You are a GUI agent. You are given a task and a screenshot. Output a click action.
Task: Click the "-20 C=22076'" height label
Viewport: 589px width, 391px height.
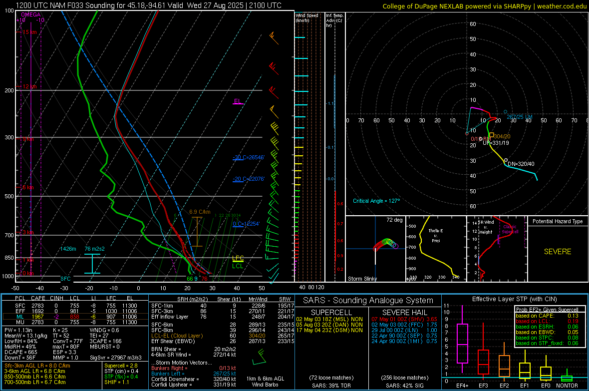pos(249,179)
